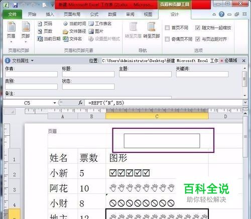The height and width of the screenshot is (219, 251).
Task: Select column B header
Action: click(92, 116)
